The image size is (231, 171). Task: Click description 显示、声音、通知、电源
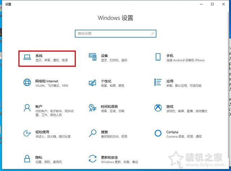click(x=52, y=60)
